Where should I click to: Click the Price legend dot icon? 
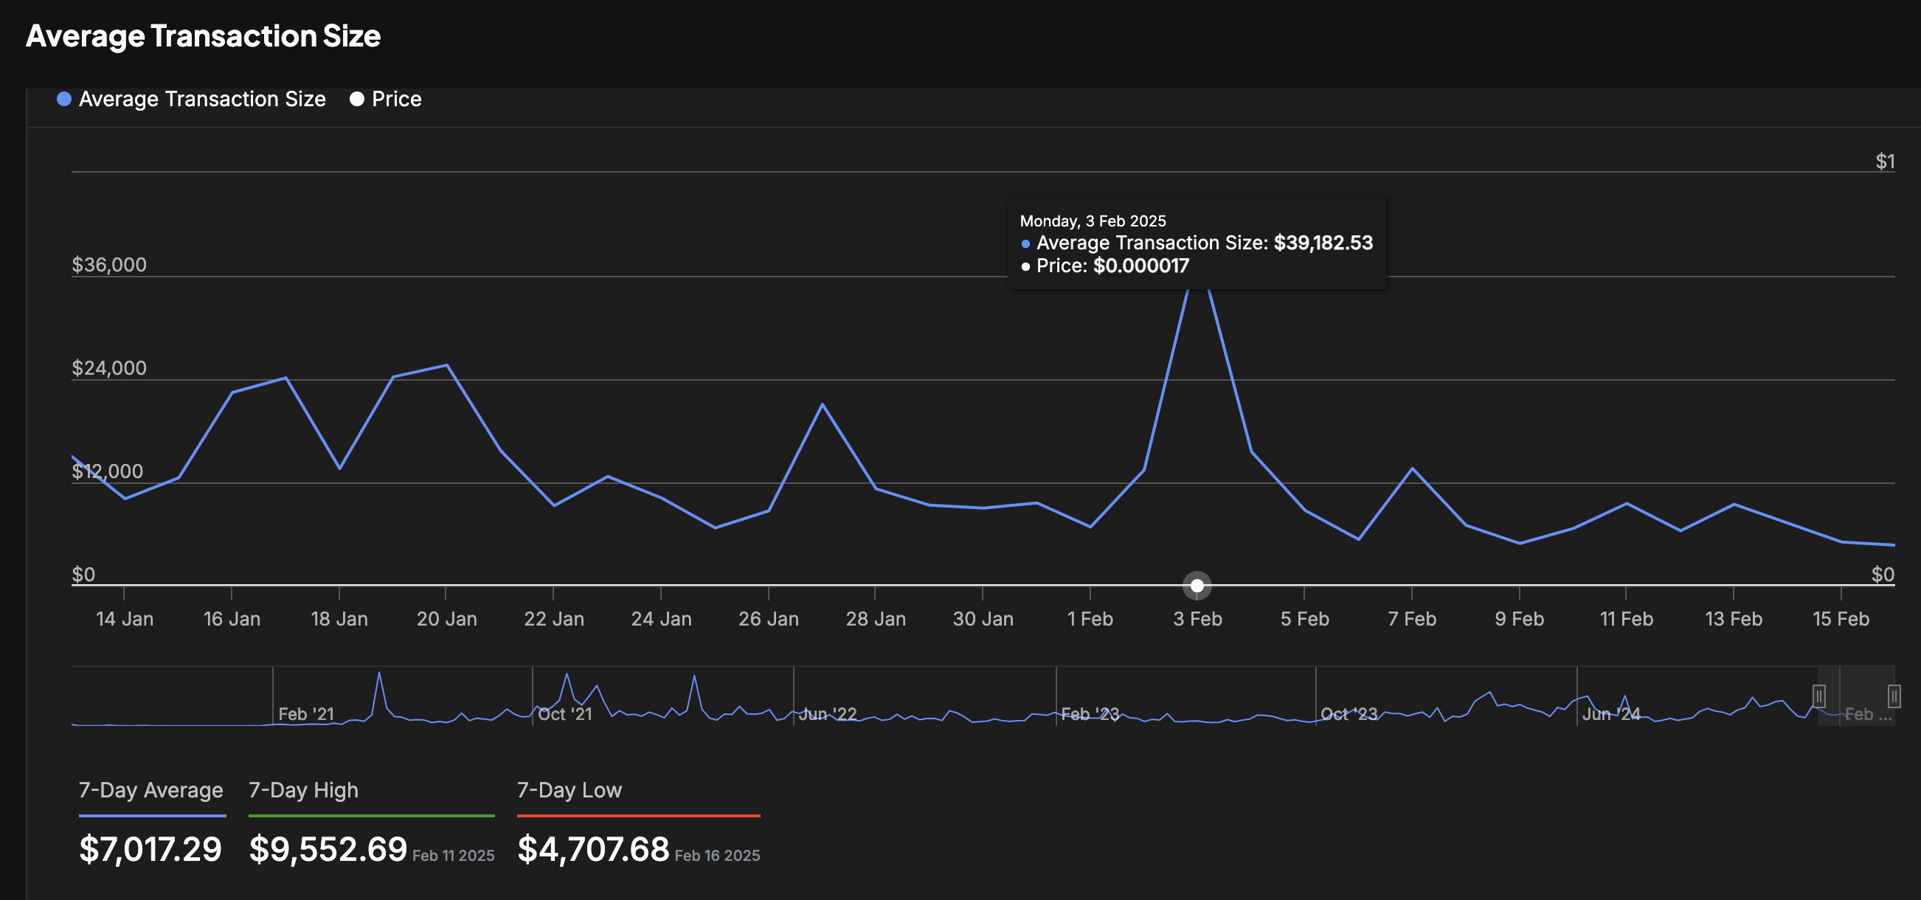(x=356, y=99)
